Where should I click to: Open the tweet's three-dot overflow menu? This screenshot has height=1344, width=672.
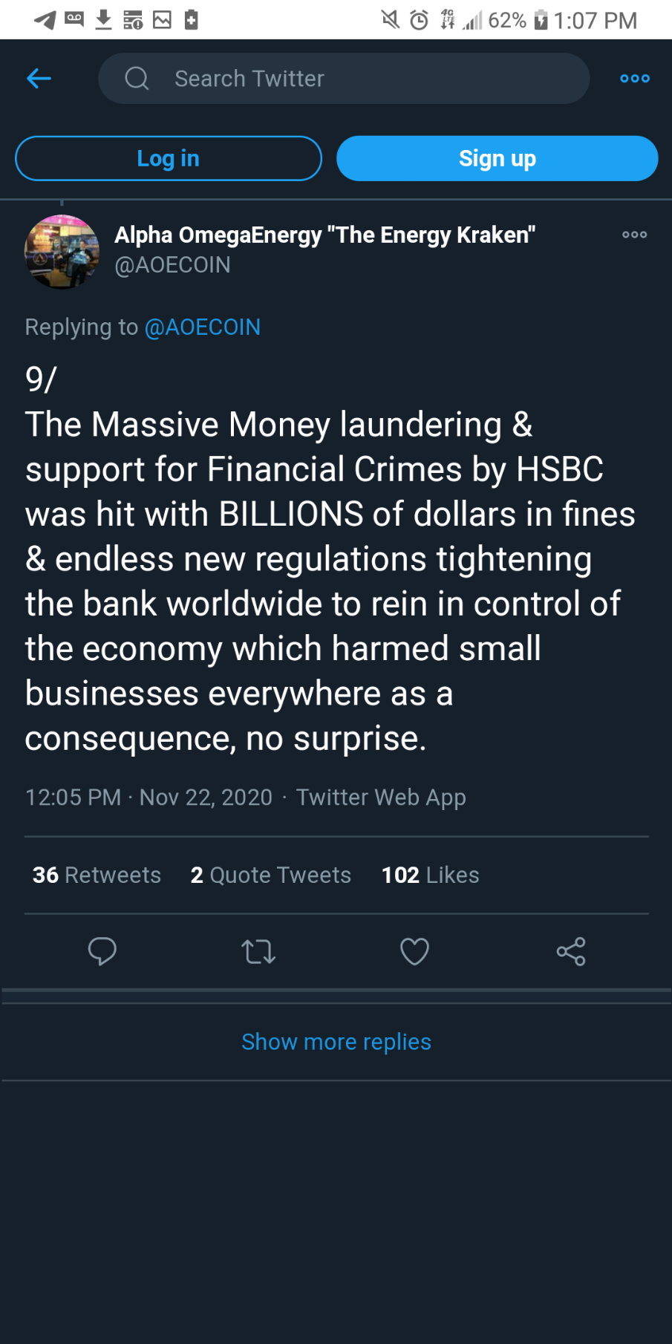[635, 235]
